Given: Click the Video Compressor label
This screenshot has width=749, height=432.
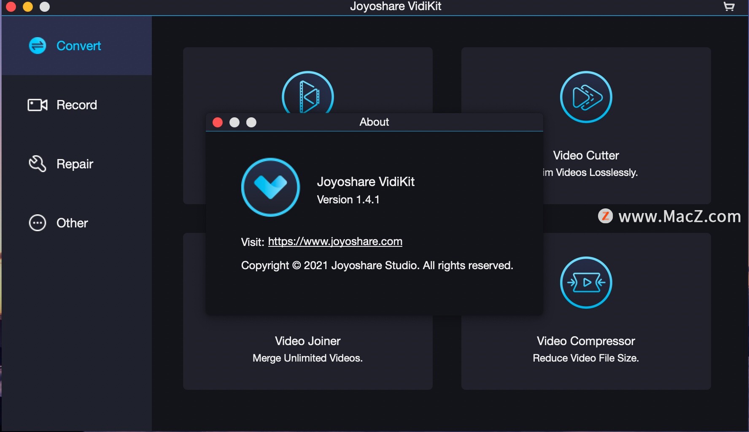Looking at the screenshot, I should tap(586, 341).
